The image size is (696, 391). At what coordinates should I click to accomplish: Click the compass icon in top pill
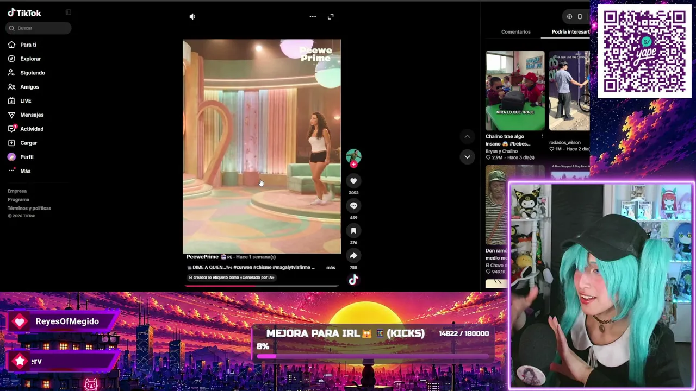tap(569, 17)
